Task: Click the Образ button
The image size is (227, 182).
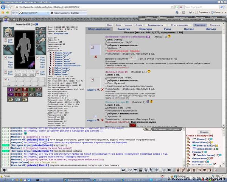Action: pos(109,25)
